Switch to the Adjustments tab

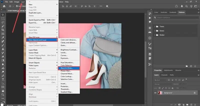[168, 70]
